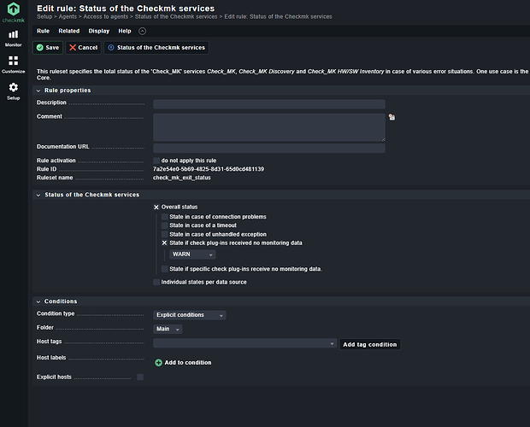Collapse the Conditions section
The height and width of the screenshot is (427, 530).
click(38, 301)
